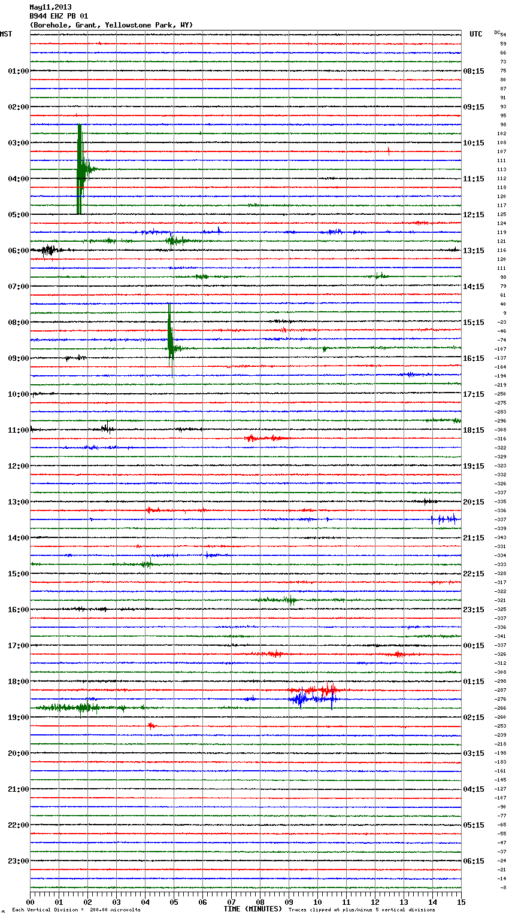Click the blue burst near 18:30 MST, minute 9.5

(299, 698)
